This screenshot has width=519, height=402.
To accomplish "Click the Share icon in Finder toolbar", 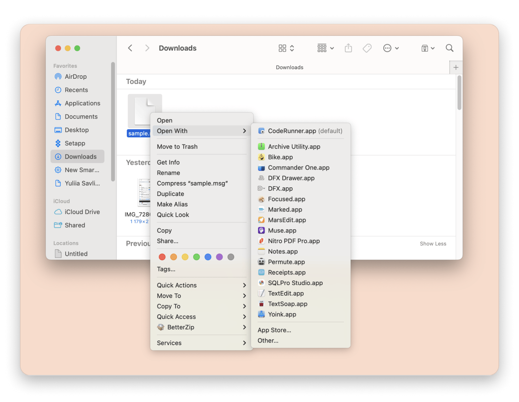I will pos(348,48).
